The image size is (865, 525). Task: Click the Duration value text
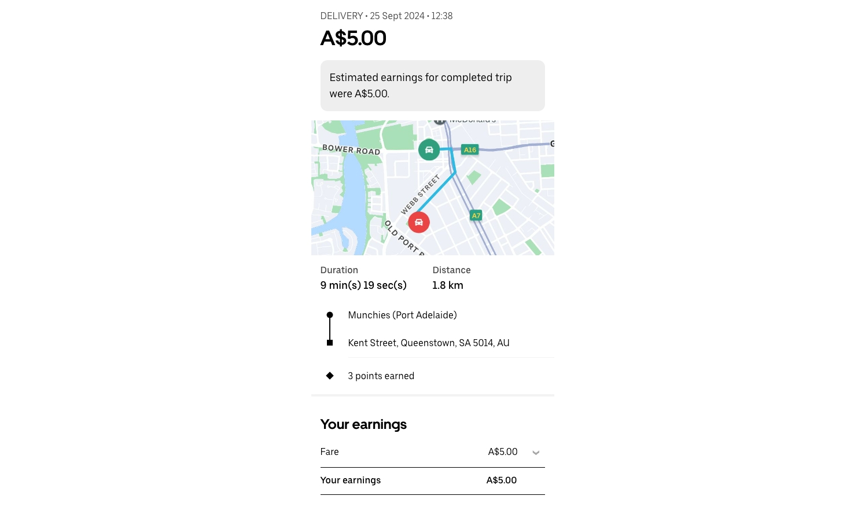tap(363, 285)
